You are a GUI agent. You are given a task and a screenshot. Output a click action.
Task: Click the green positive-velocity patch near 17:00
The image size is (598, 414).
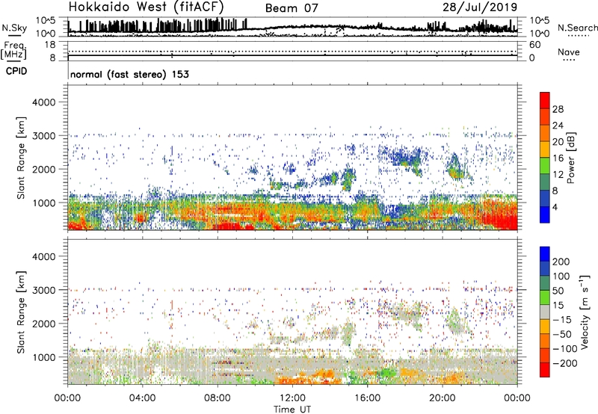(x=387, y=371)
